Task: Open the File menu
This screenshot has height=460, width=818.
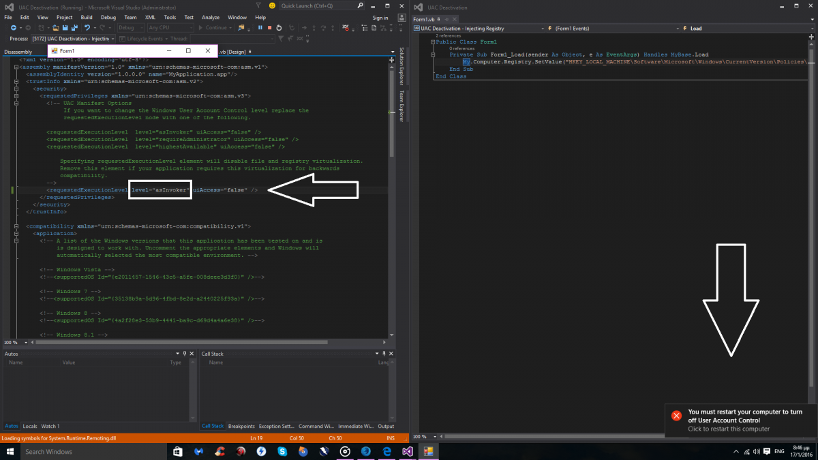Action: coord(9,17)
